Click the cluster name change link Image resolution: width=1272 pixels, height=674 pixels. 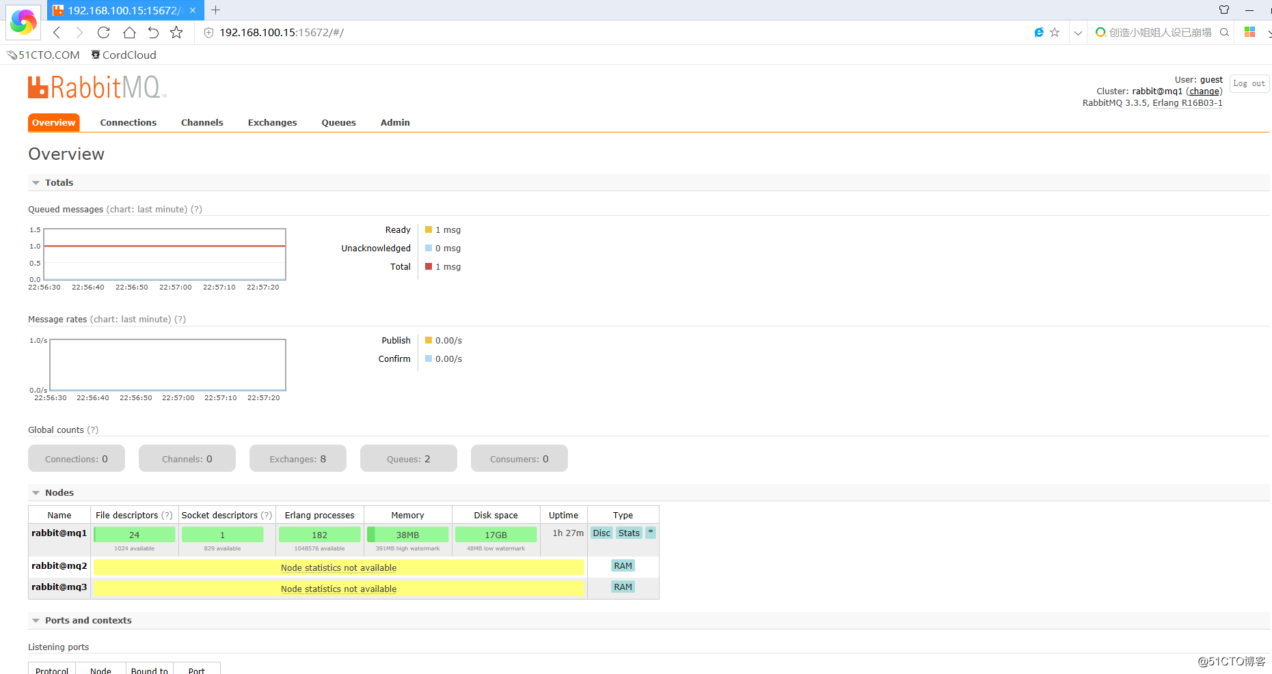click(1204, 91)
